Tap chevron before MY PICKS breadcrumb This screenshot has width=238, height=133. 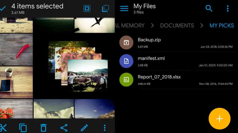pos(202,26)
